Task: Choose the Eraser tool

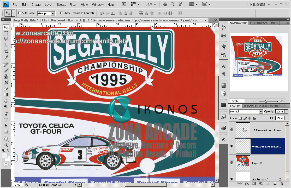Action: pyautogui.click(x=6, y=89)
